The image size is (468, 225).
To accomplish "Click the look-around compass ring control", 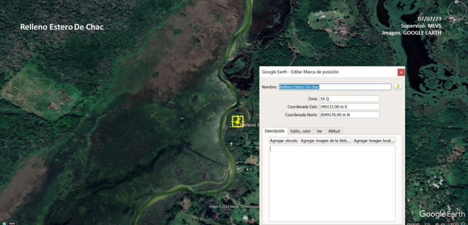I will click(457, 12).
